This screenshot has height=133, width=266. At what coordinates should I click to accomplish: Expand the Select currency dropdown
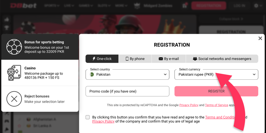216,74
